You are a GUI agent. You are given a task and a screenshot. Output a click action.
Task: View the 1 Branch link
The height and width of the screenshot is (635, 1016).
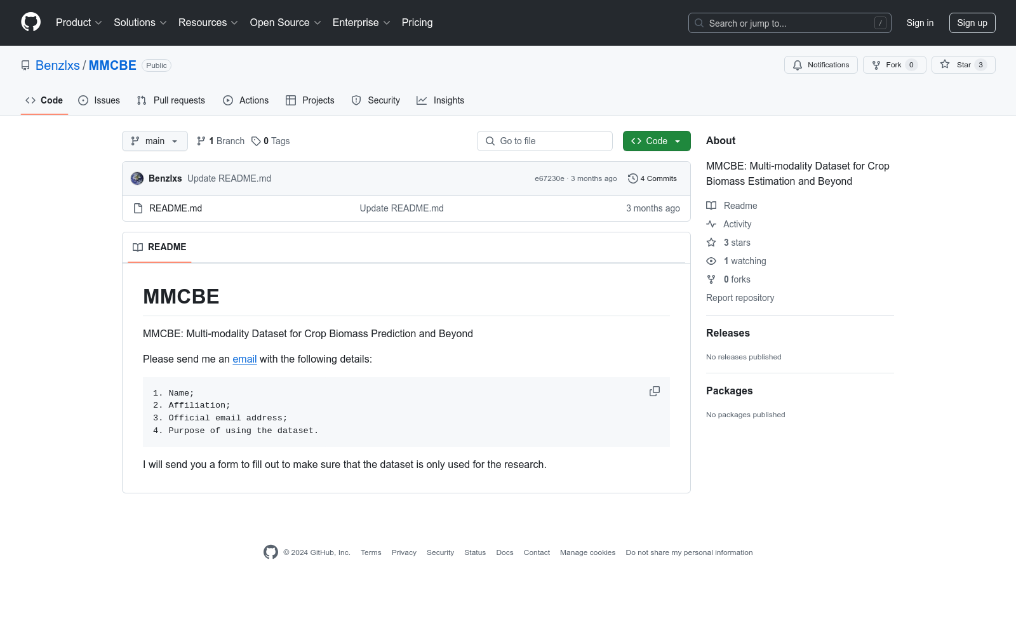(220, 141)
